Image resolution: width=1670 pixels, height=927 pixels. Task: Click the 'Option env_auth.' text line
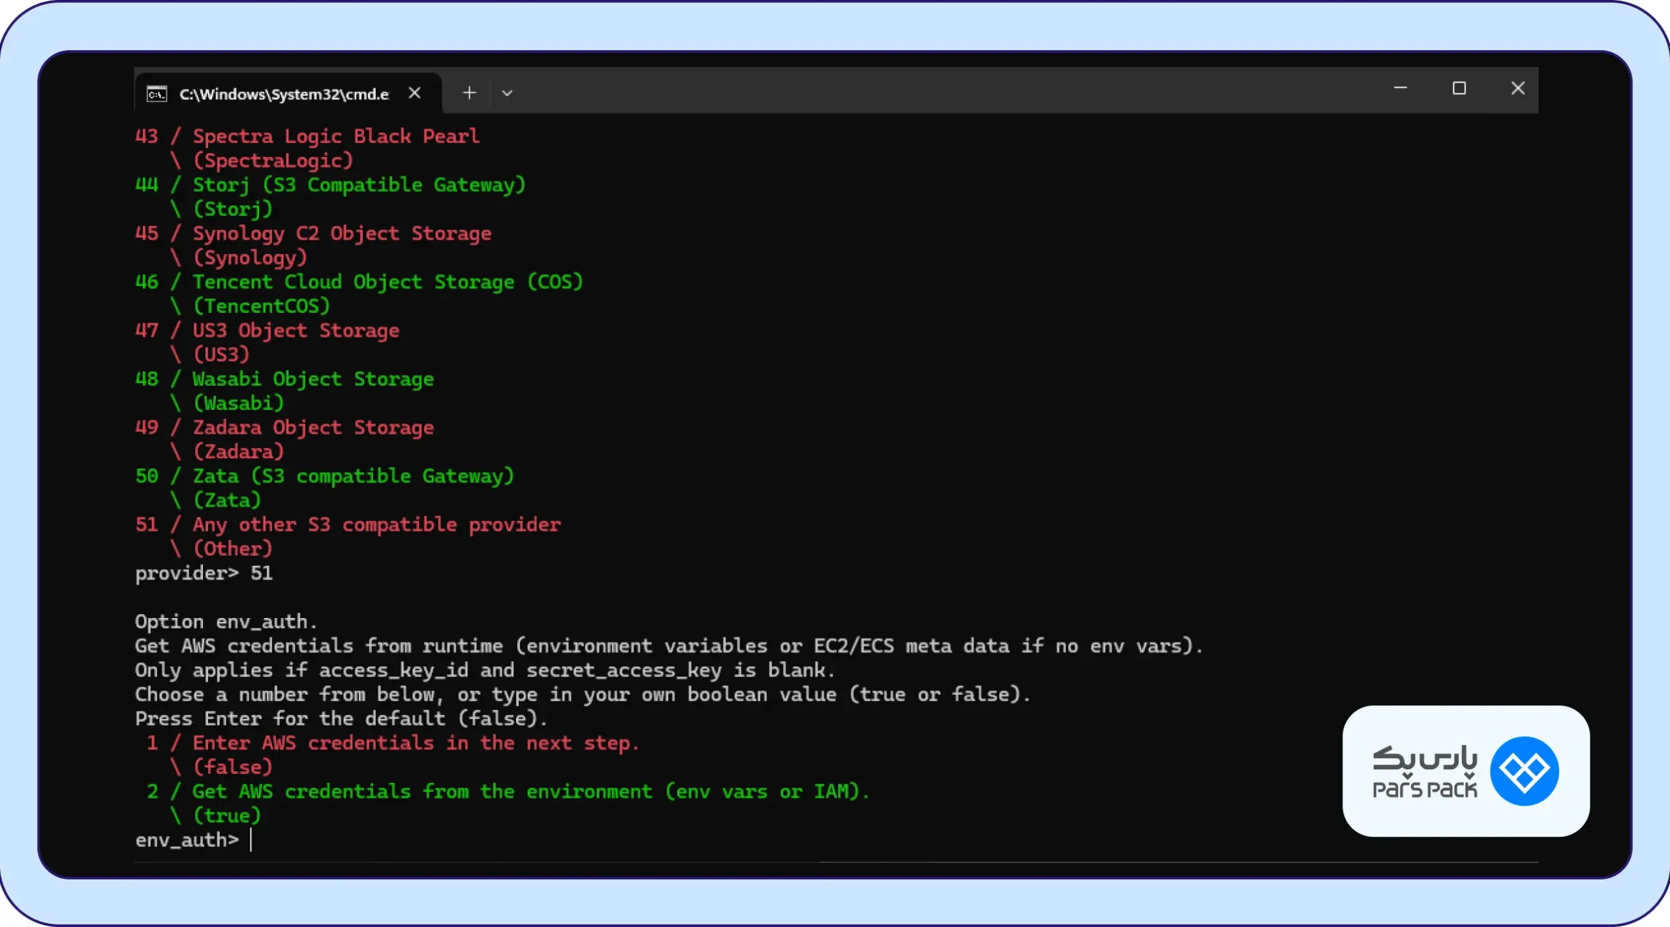coord(226,622)
